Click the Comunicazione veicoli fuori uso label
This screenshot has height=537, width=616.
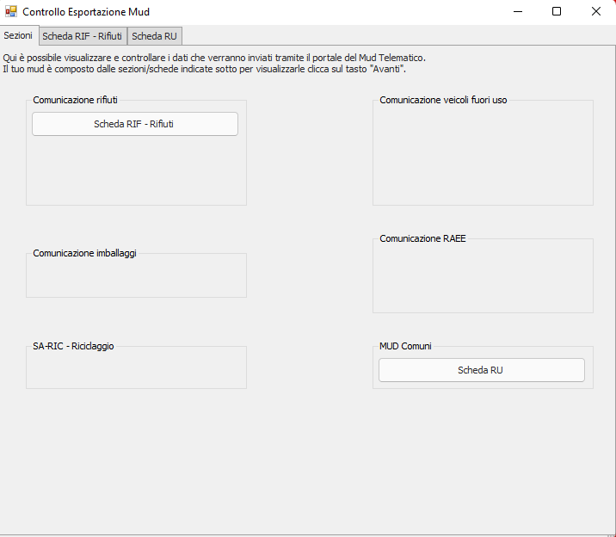pyautogui.click(x=443, y=100)
